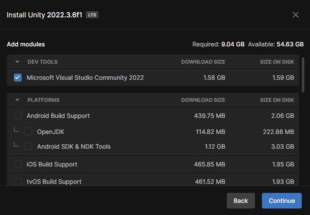Click the 114.82 MB download size
Image resolution: width=310 pixels, height=215 pixels.
(x=211, y=132)
